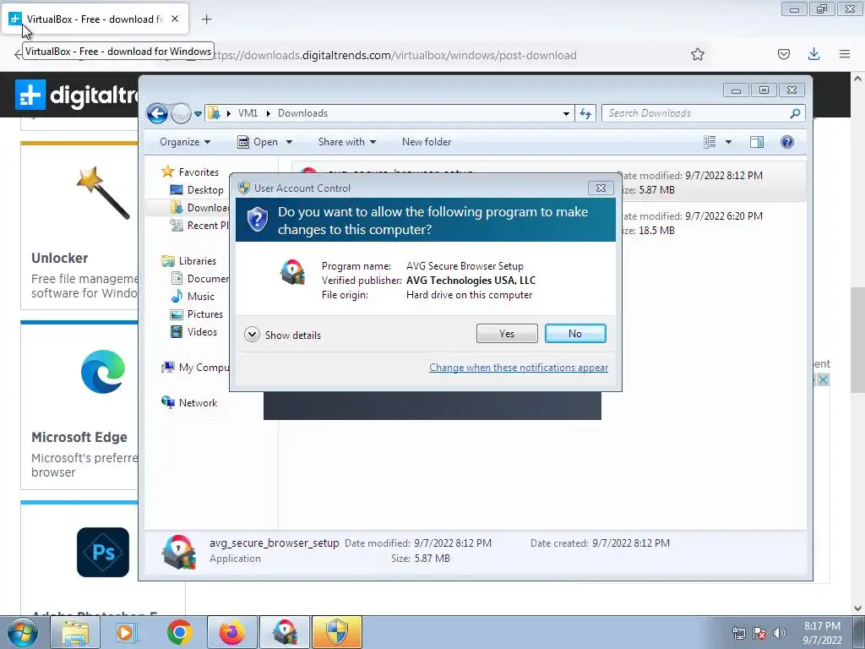Toggle the preview pane icon
The width and height of the screenshot is (865, 649).
pos(757,142)
